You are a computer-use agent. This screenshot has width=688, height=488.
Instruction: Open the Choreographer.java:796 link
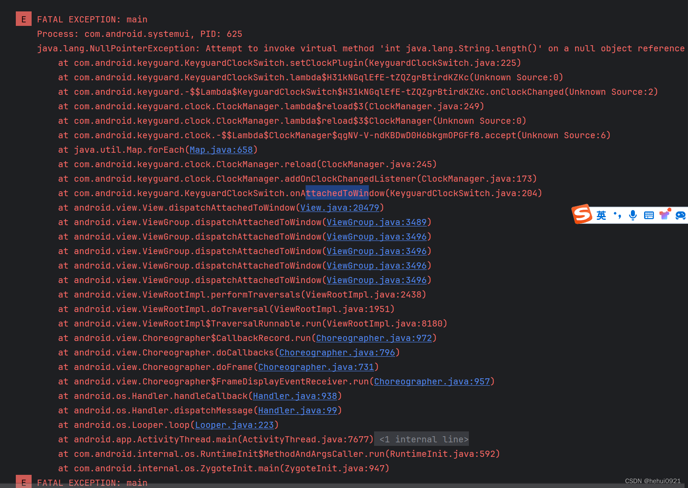(337, 352)
